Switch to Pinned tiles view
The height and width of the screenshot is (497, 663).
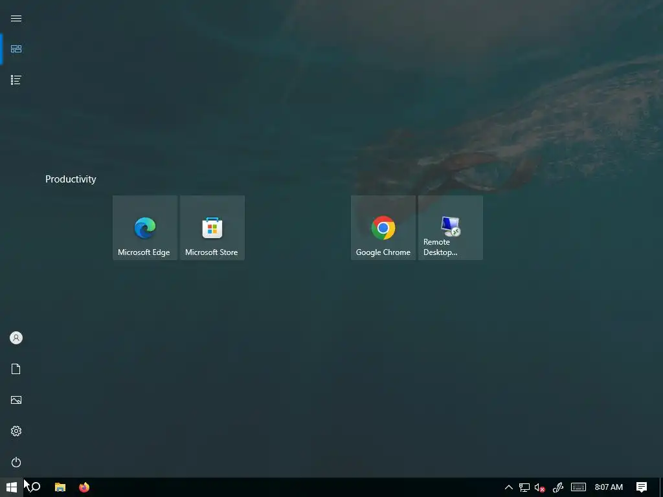point(16,49)
